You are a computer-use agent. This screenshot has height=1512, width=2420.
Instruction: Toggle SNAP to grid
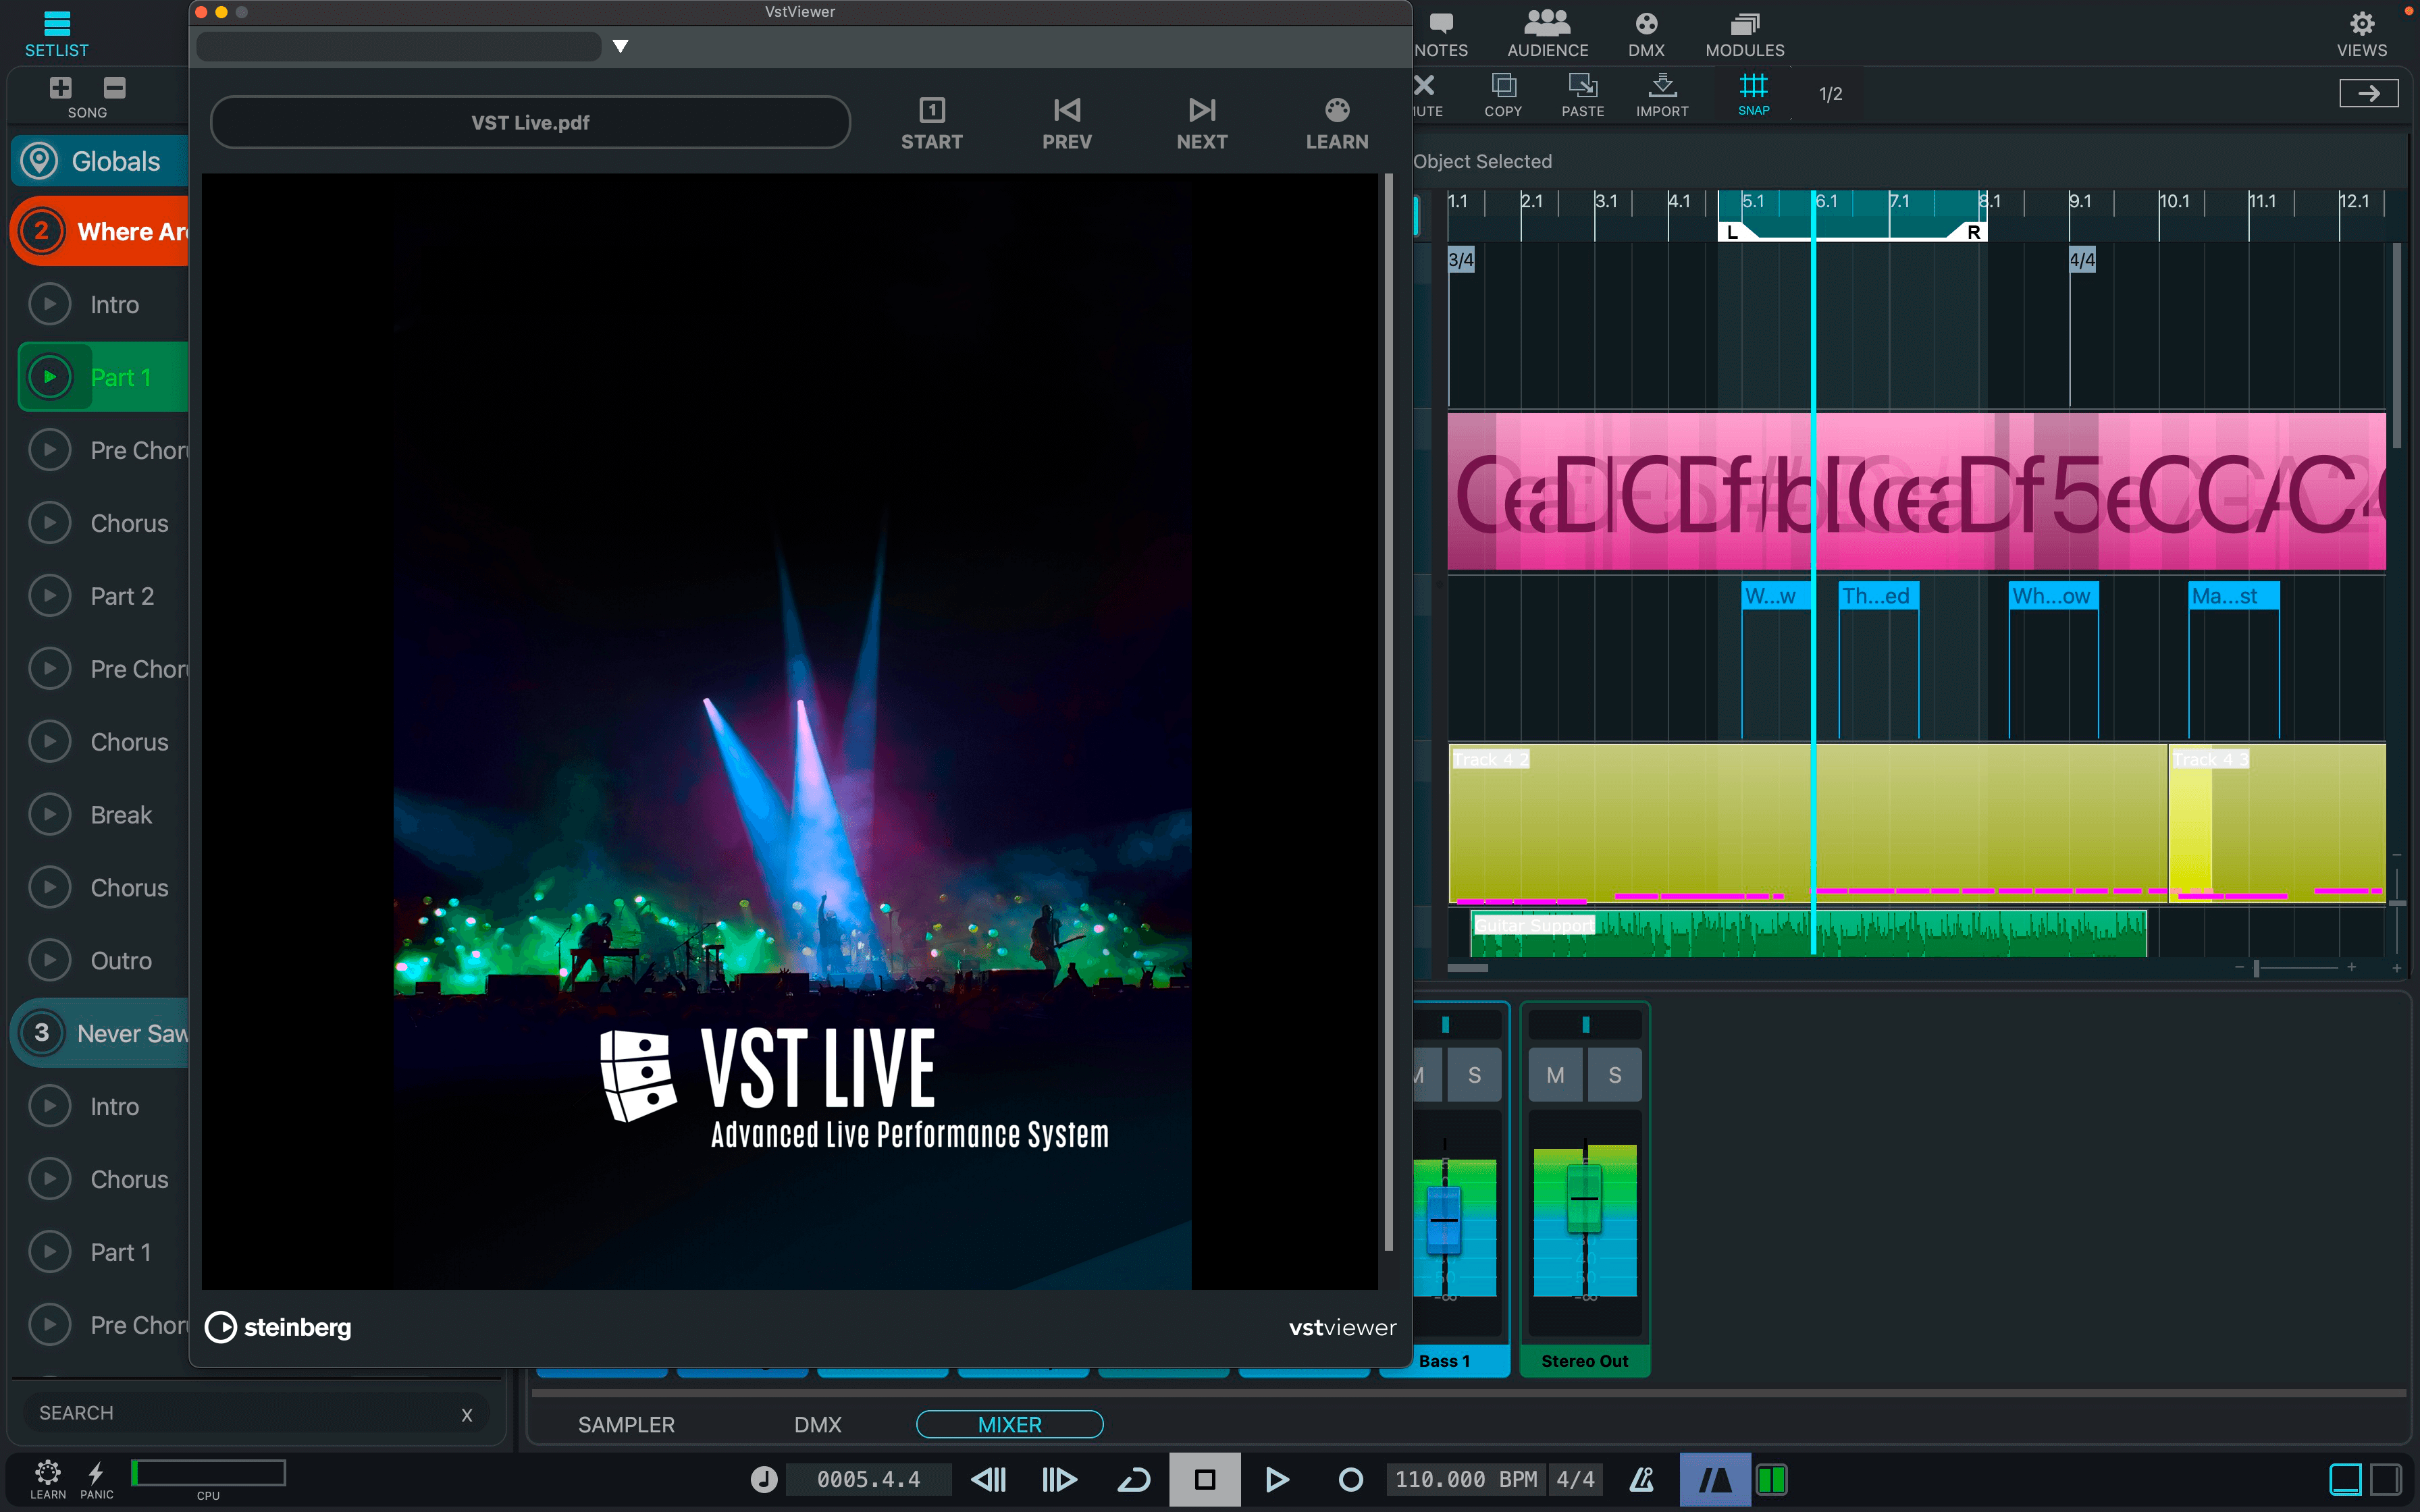click(x=1753, y=93)
